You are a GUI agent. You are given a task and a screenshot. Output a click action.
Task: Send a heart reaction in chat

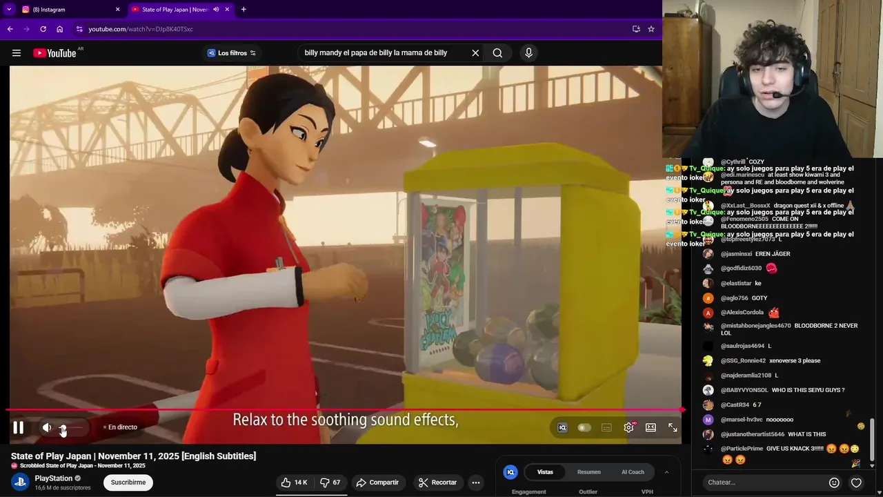tap(856, 483)
